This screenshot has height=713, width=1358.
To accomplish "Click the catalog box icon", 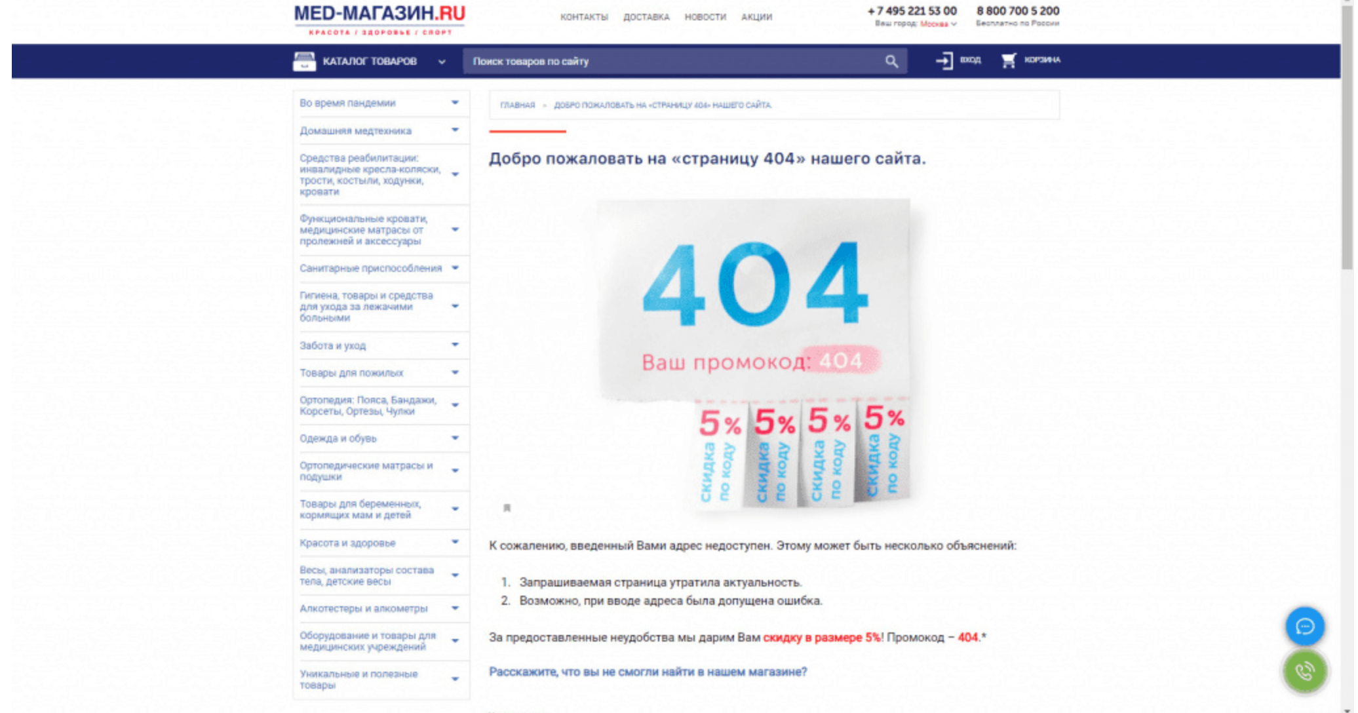I will (304, 62).
